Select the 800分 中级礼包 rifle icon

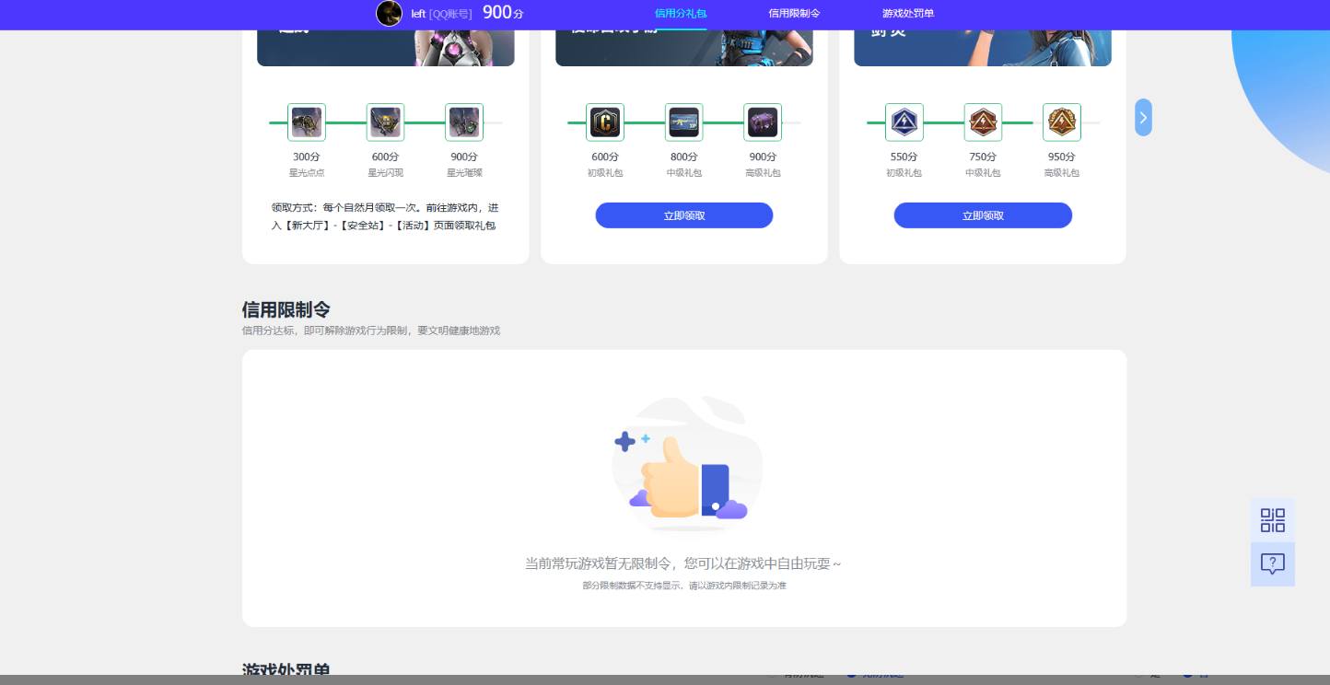[683, 122]
